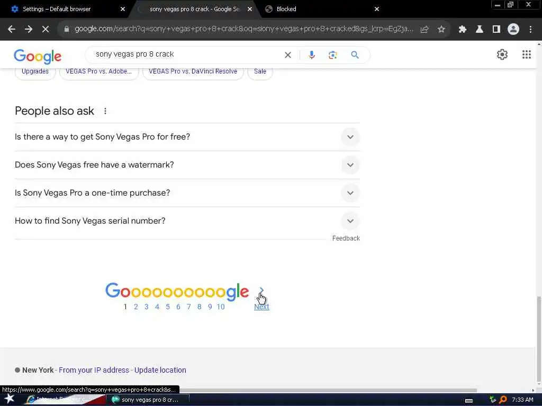Open the Chrome Labs flask icon
Screen dimensions: 542x406
(480, 30)
